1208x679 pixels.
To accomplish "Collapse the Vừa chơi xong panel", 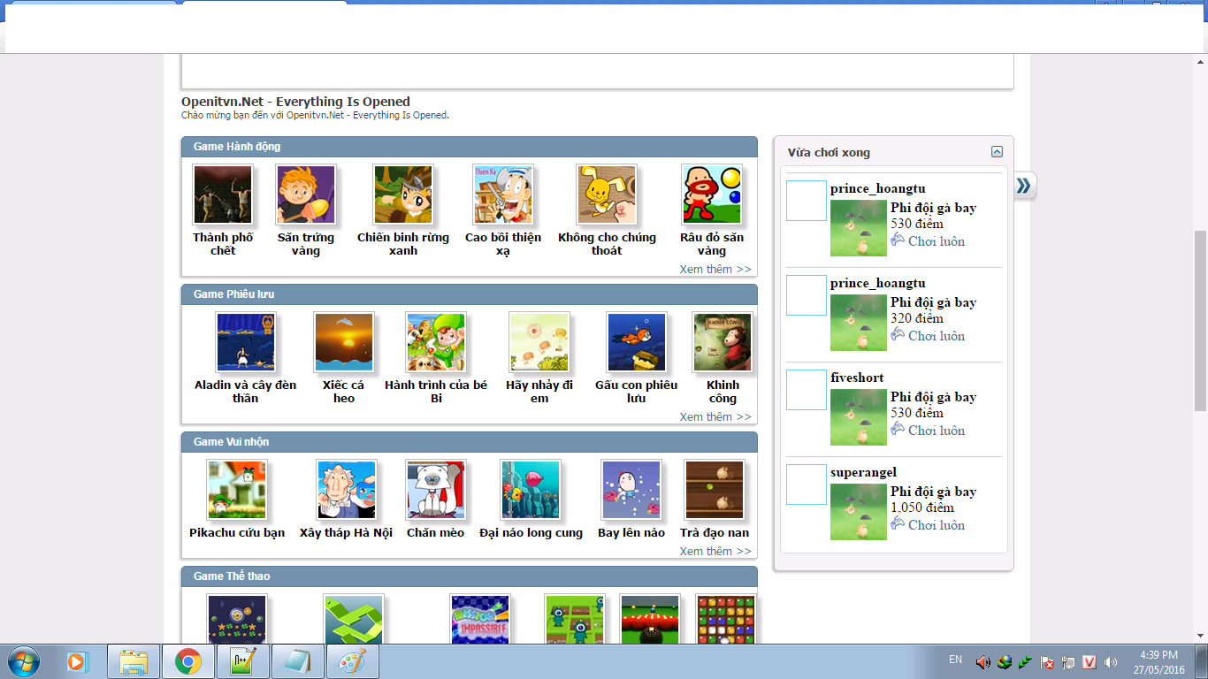I will click(997, 152).
